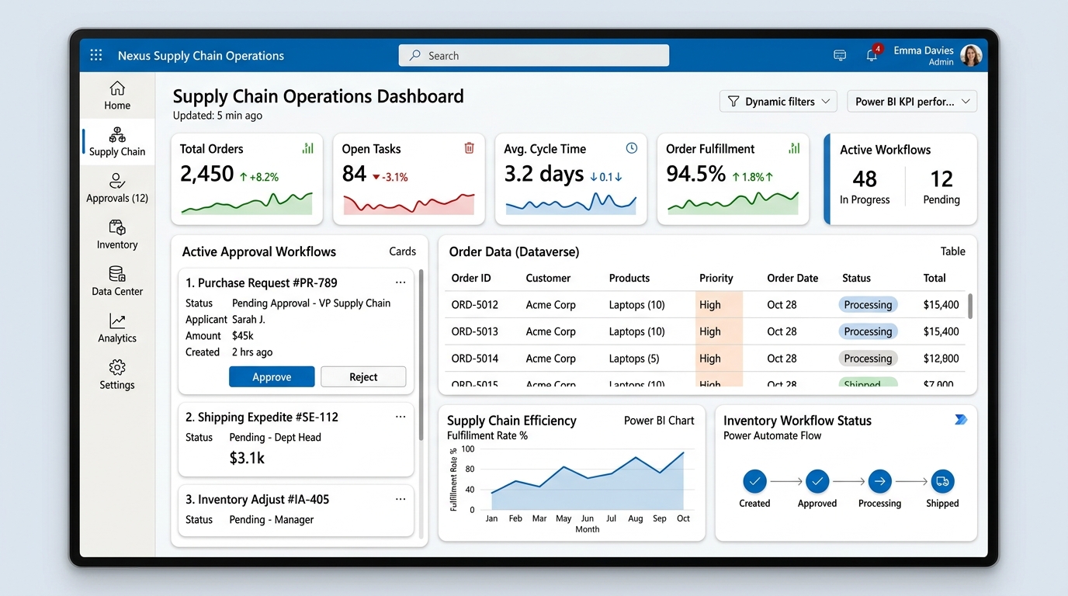1068x596 pixels.
Task: Open the chat messages icon in header
Action: 840,55
